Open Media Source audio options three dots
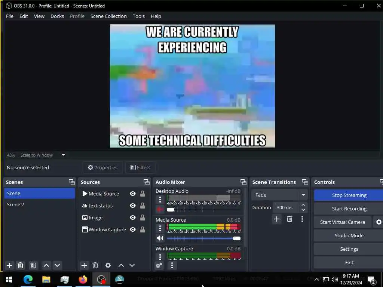 point(160,228)
